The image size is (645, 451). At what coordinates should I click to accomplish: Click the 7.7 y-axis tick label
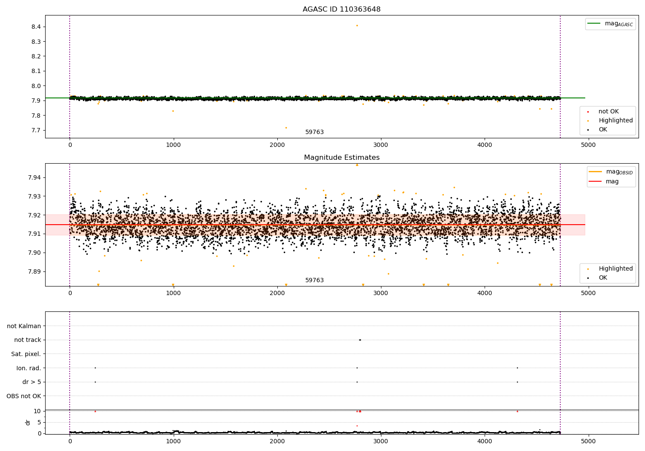pyautogui.click(x=36, y=130)
